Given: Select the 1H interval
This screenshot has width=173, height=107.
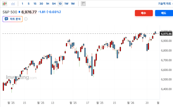Looking at the screenshot, I should coord(48,4).
